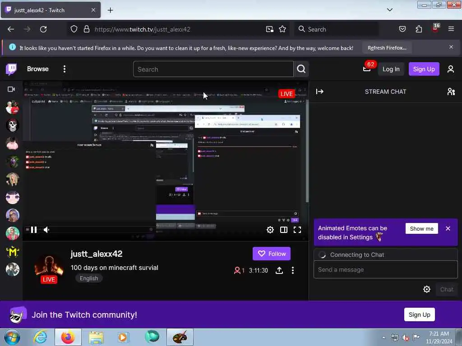Dismiss the Animated Emotes notice
Screen dimensions: 462x346
point(448,228)
